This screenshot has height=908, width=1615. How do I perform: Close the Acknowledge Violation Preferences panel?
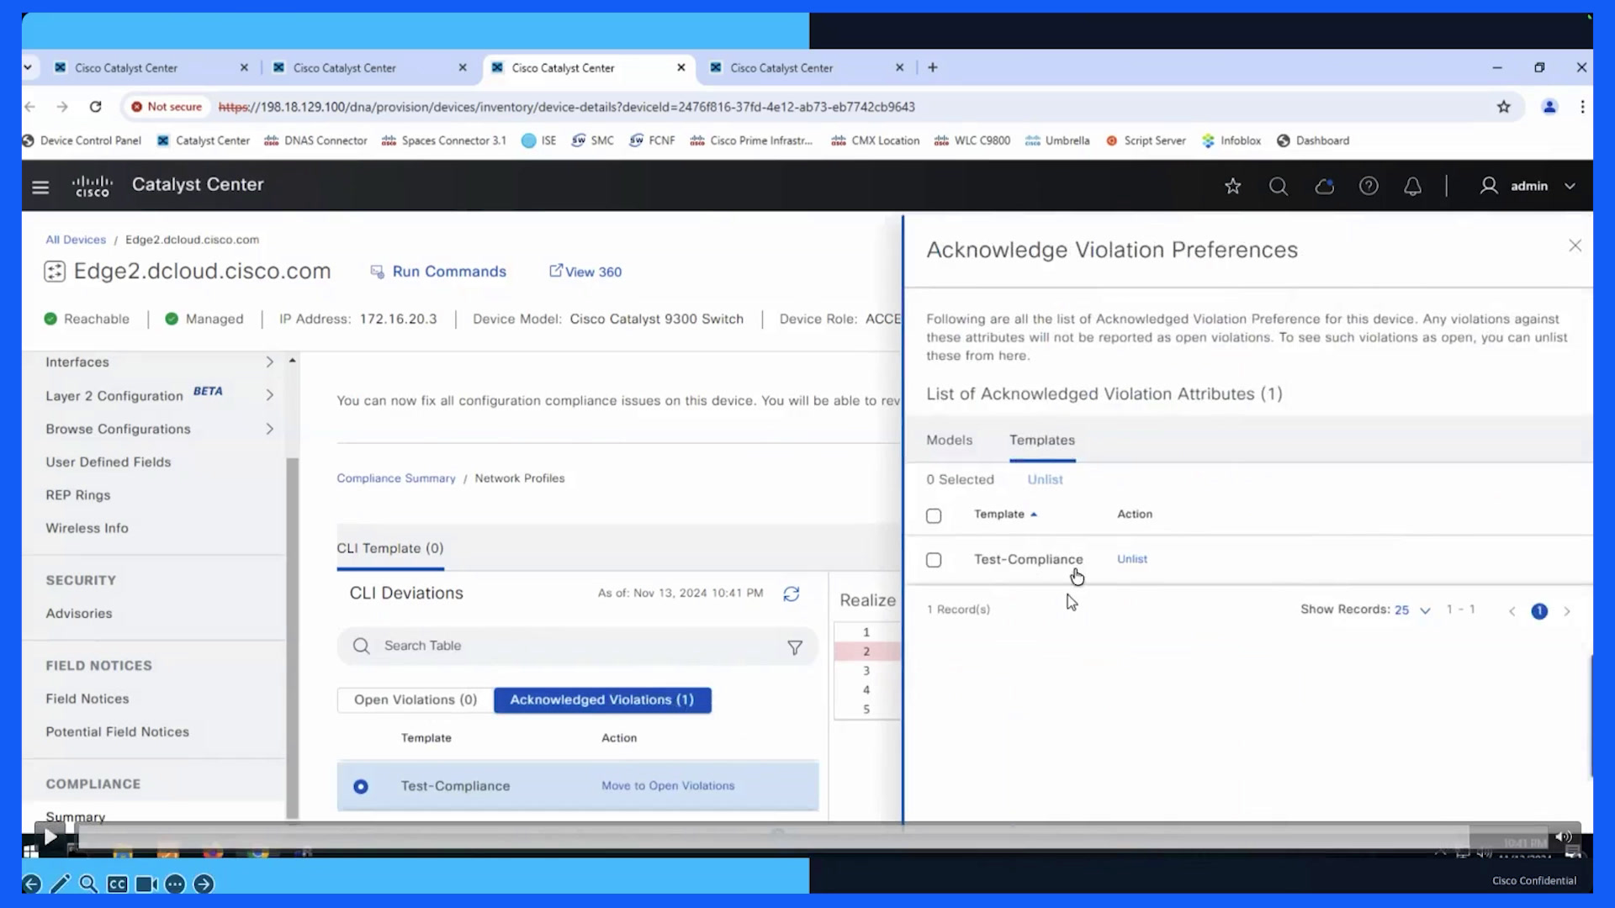[x=1575, y=245]
